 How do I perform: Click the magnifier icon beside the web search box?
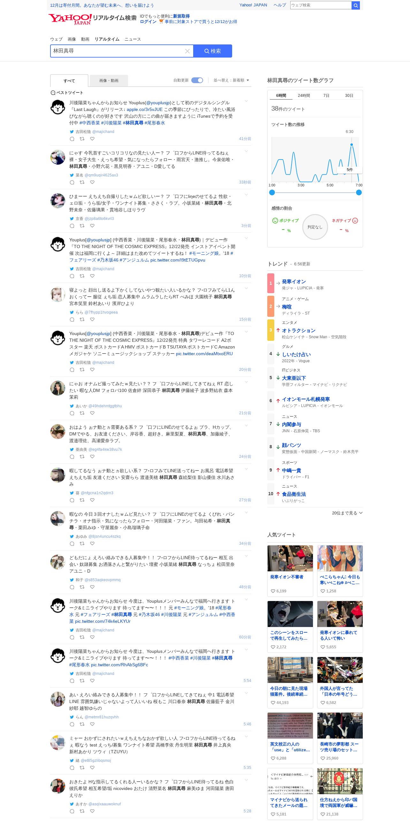[356, 5]
